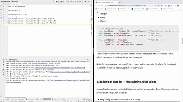The height and width of the screenshot is (102, 183).
Task: Open the Build tool window button
Action: (x=63, y=99)
